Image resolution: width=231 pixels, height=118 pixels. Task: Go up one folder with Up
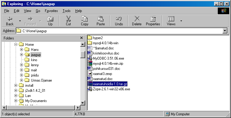click(x=50, y=21)
